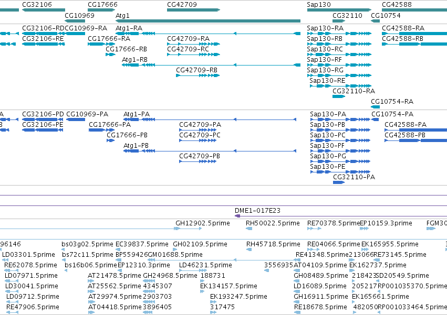
Task: Select the RE70378.5prime EST
Action: pos(314,229)
